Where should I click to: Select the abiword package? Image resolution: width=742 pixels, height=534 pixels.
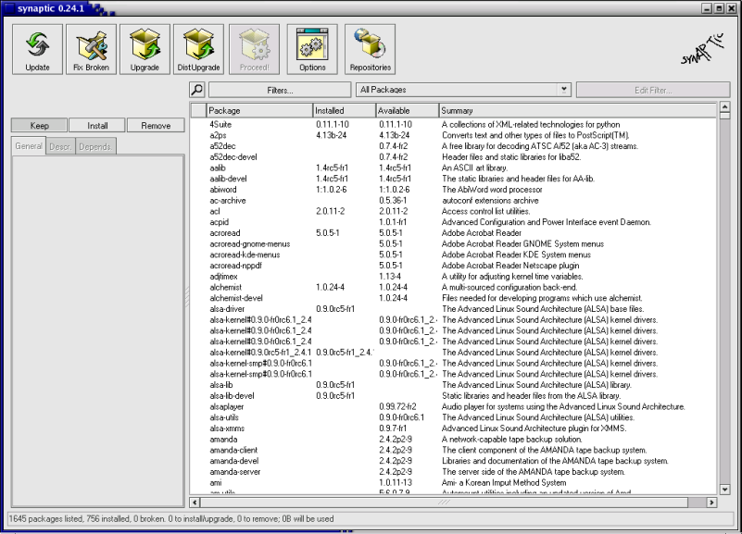pyautogui.click(x=453, y=190)
